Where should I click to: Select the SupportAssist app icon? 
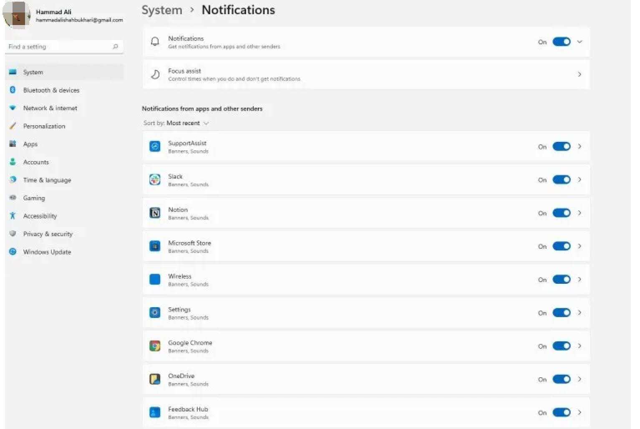coord(154,146)
